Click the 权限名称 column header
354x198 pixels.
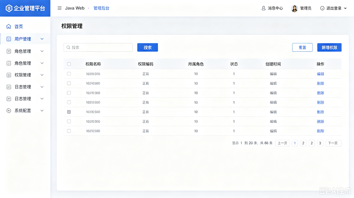tap(93, 64)
